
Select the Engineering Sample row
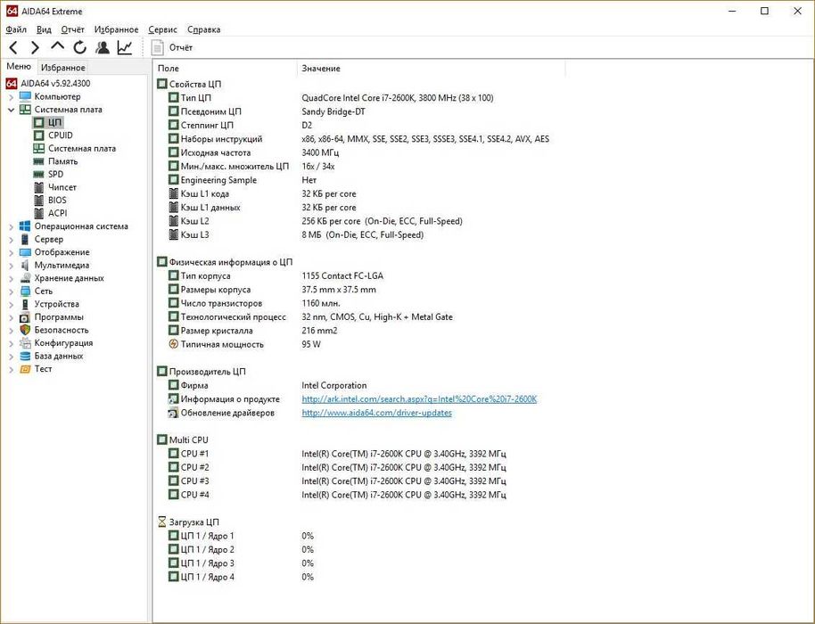242,180
